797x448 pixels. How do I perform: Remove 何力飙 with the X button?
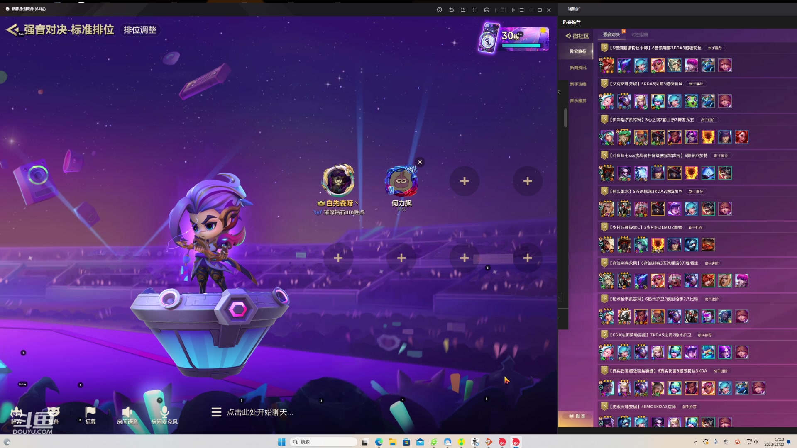tap(420, 162)
